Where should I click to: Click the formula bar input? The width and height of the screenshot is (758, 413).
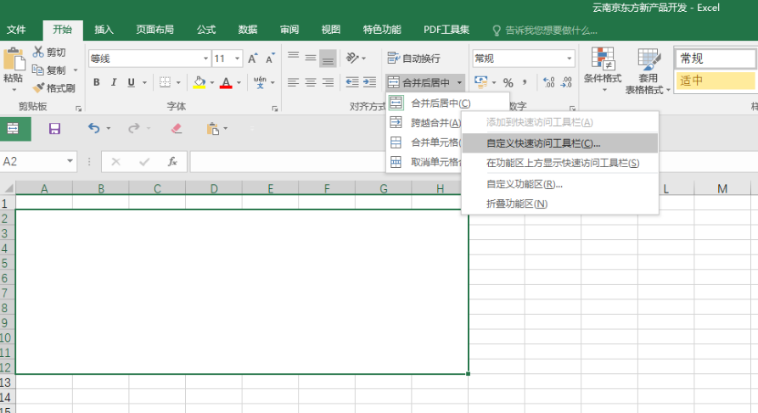288,161
